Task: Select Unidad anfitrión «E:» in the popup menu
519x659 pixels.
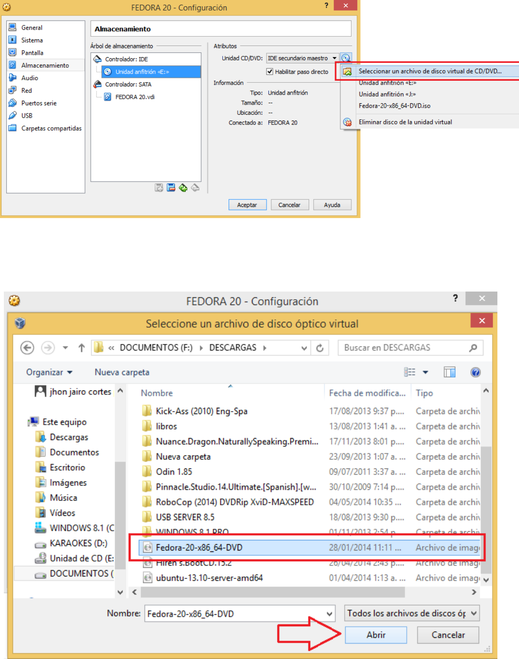Action: [387, 83]
